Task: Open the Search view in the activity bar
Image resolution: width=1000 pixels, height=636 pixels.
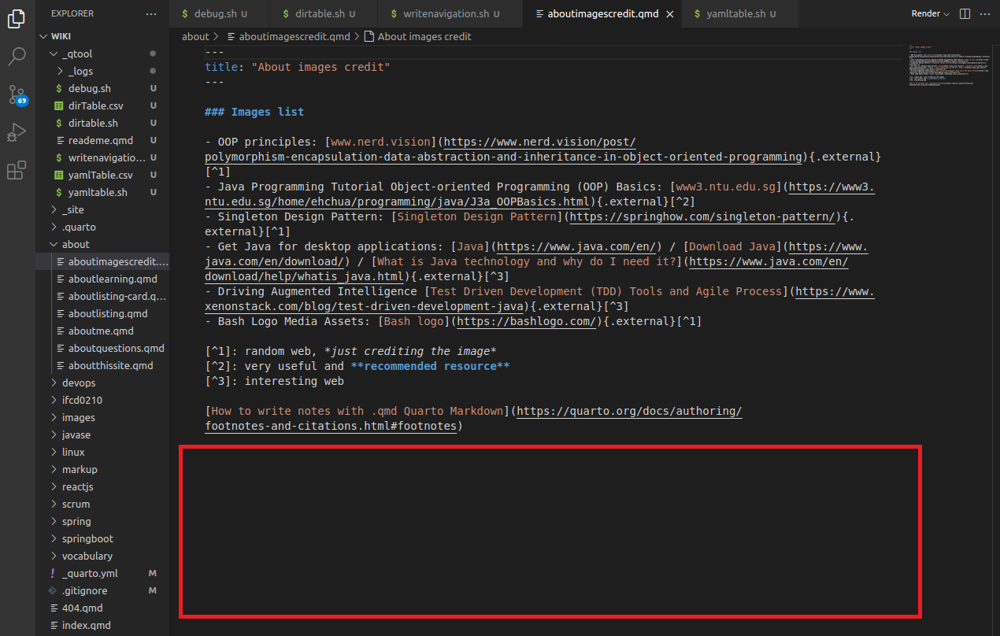Action: [x=17, y=57]
